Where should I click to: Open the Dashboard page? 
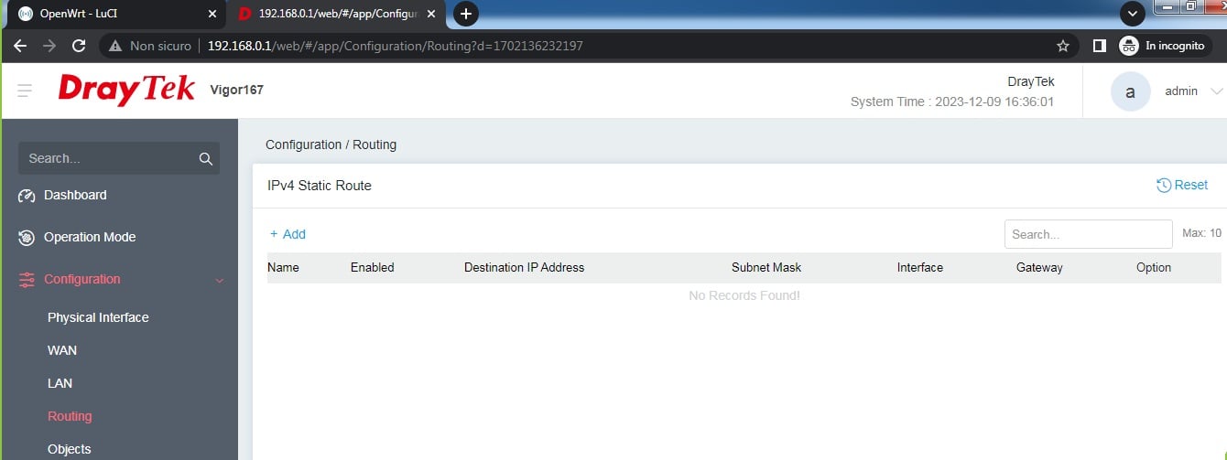[x=75, y=195]
